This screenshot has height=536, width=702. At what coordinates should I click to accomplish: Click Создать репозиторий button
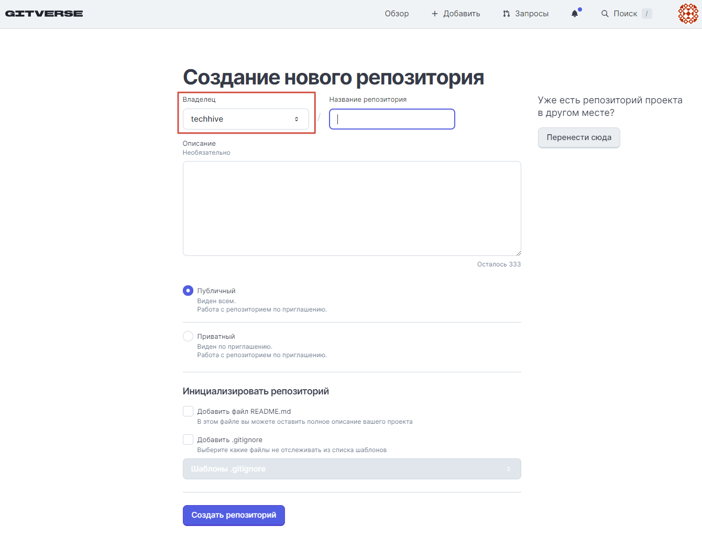pyautogui.click(x=234, y=515)
